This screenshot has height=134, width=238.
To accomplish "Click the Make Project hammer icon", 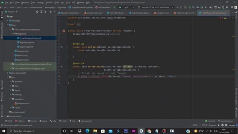I will click(115, 7).
